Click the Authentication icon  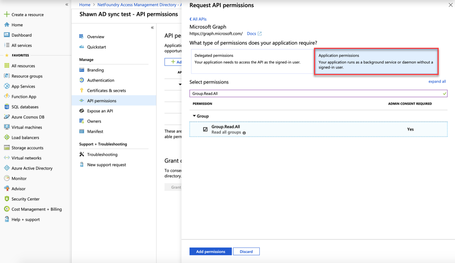pos(81,80)
